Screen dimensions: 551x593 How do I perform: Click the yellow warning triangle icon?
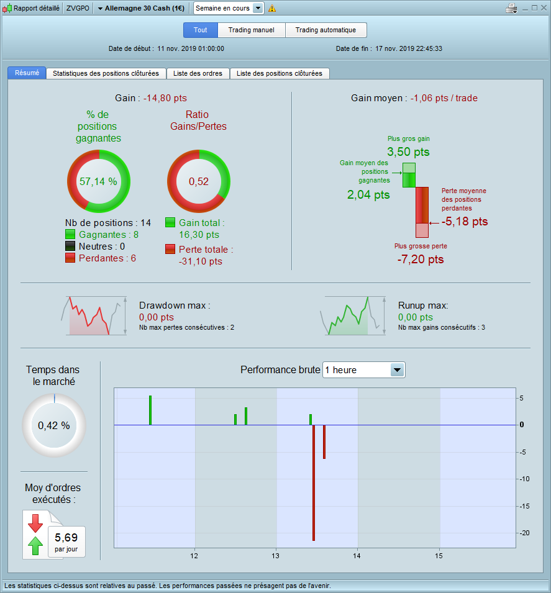(x=271, y=8)
